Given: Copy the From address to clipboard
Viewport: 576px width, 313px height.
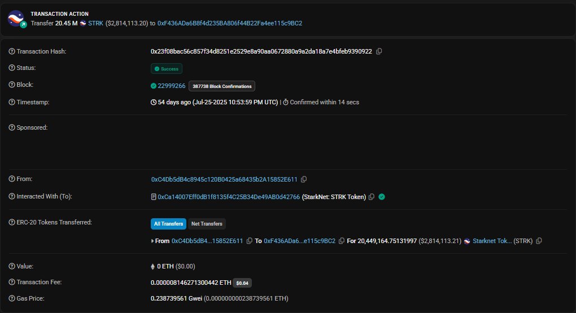Looking at the screenshot, I should pos(304,179).
